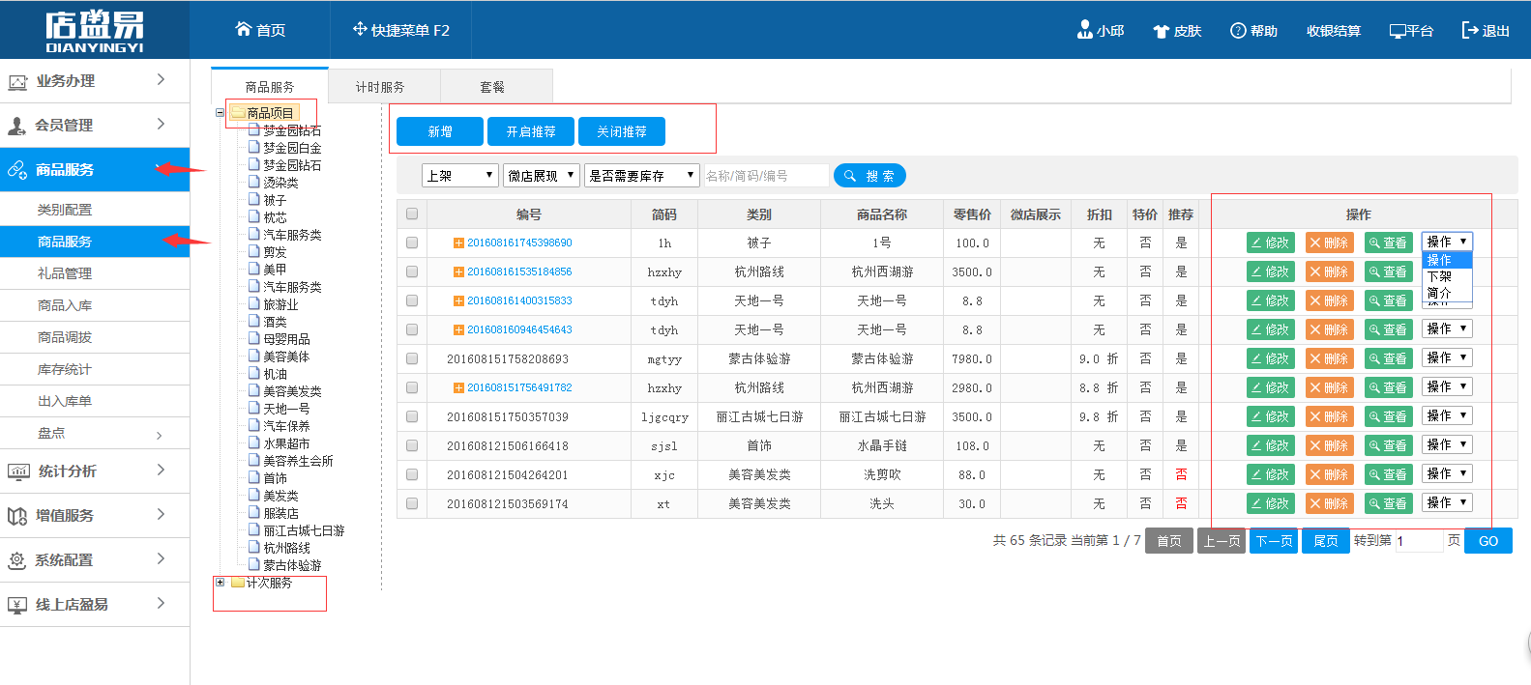Click the 开启推荐 button
The height and width of the screenshot is (685, 1531).
click(x=531, y=131)
